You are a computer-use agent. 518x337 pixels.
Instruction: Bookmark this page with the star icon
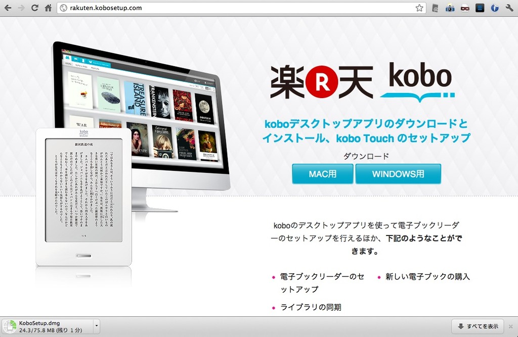[x=419, y=8]
